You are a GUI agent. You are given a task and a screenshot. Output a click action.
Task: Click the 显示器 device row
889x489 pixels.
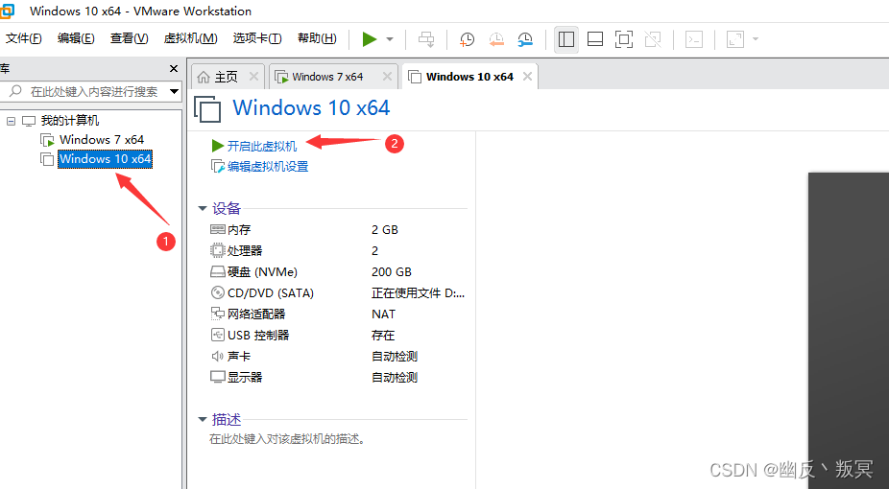click(338, 378)
